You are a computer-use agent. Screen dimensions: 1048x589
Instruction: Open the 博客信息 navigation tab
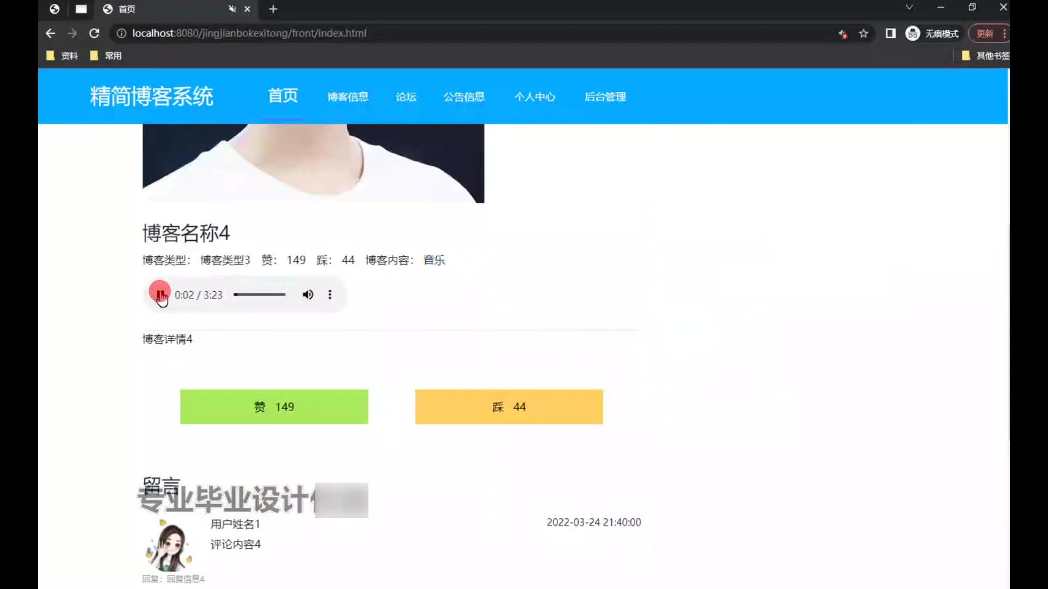(x=348, y=97)
